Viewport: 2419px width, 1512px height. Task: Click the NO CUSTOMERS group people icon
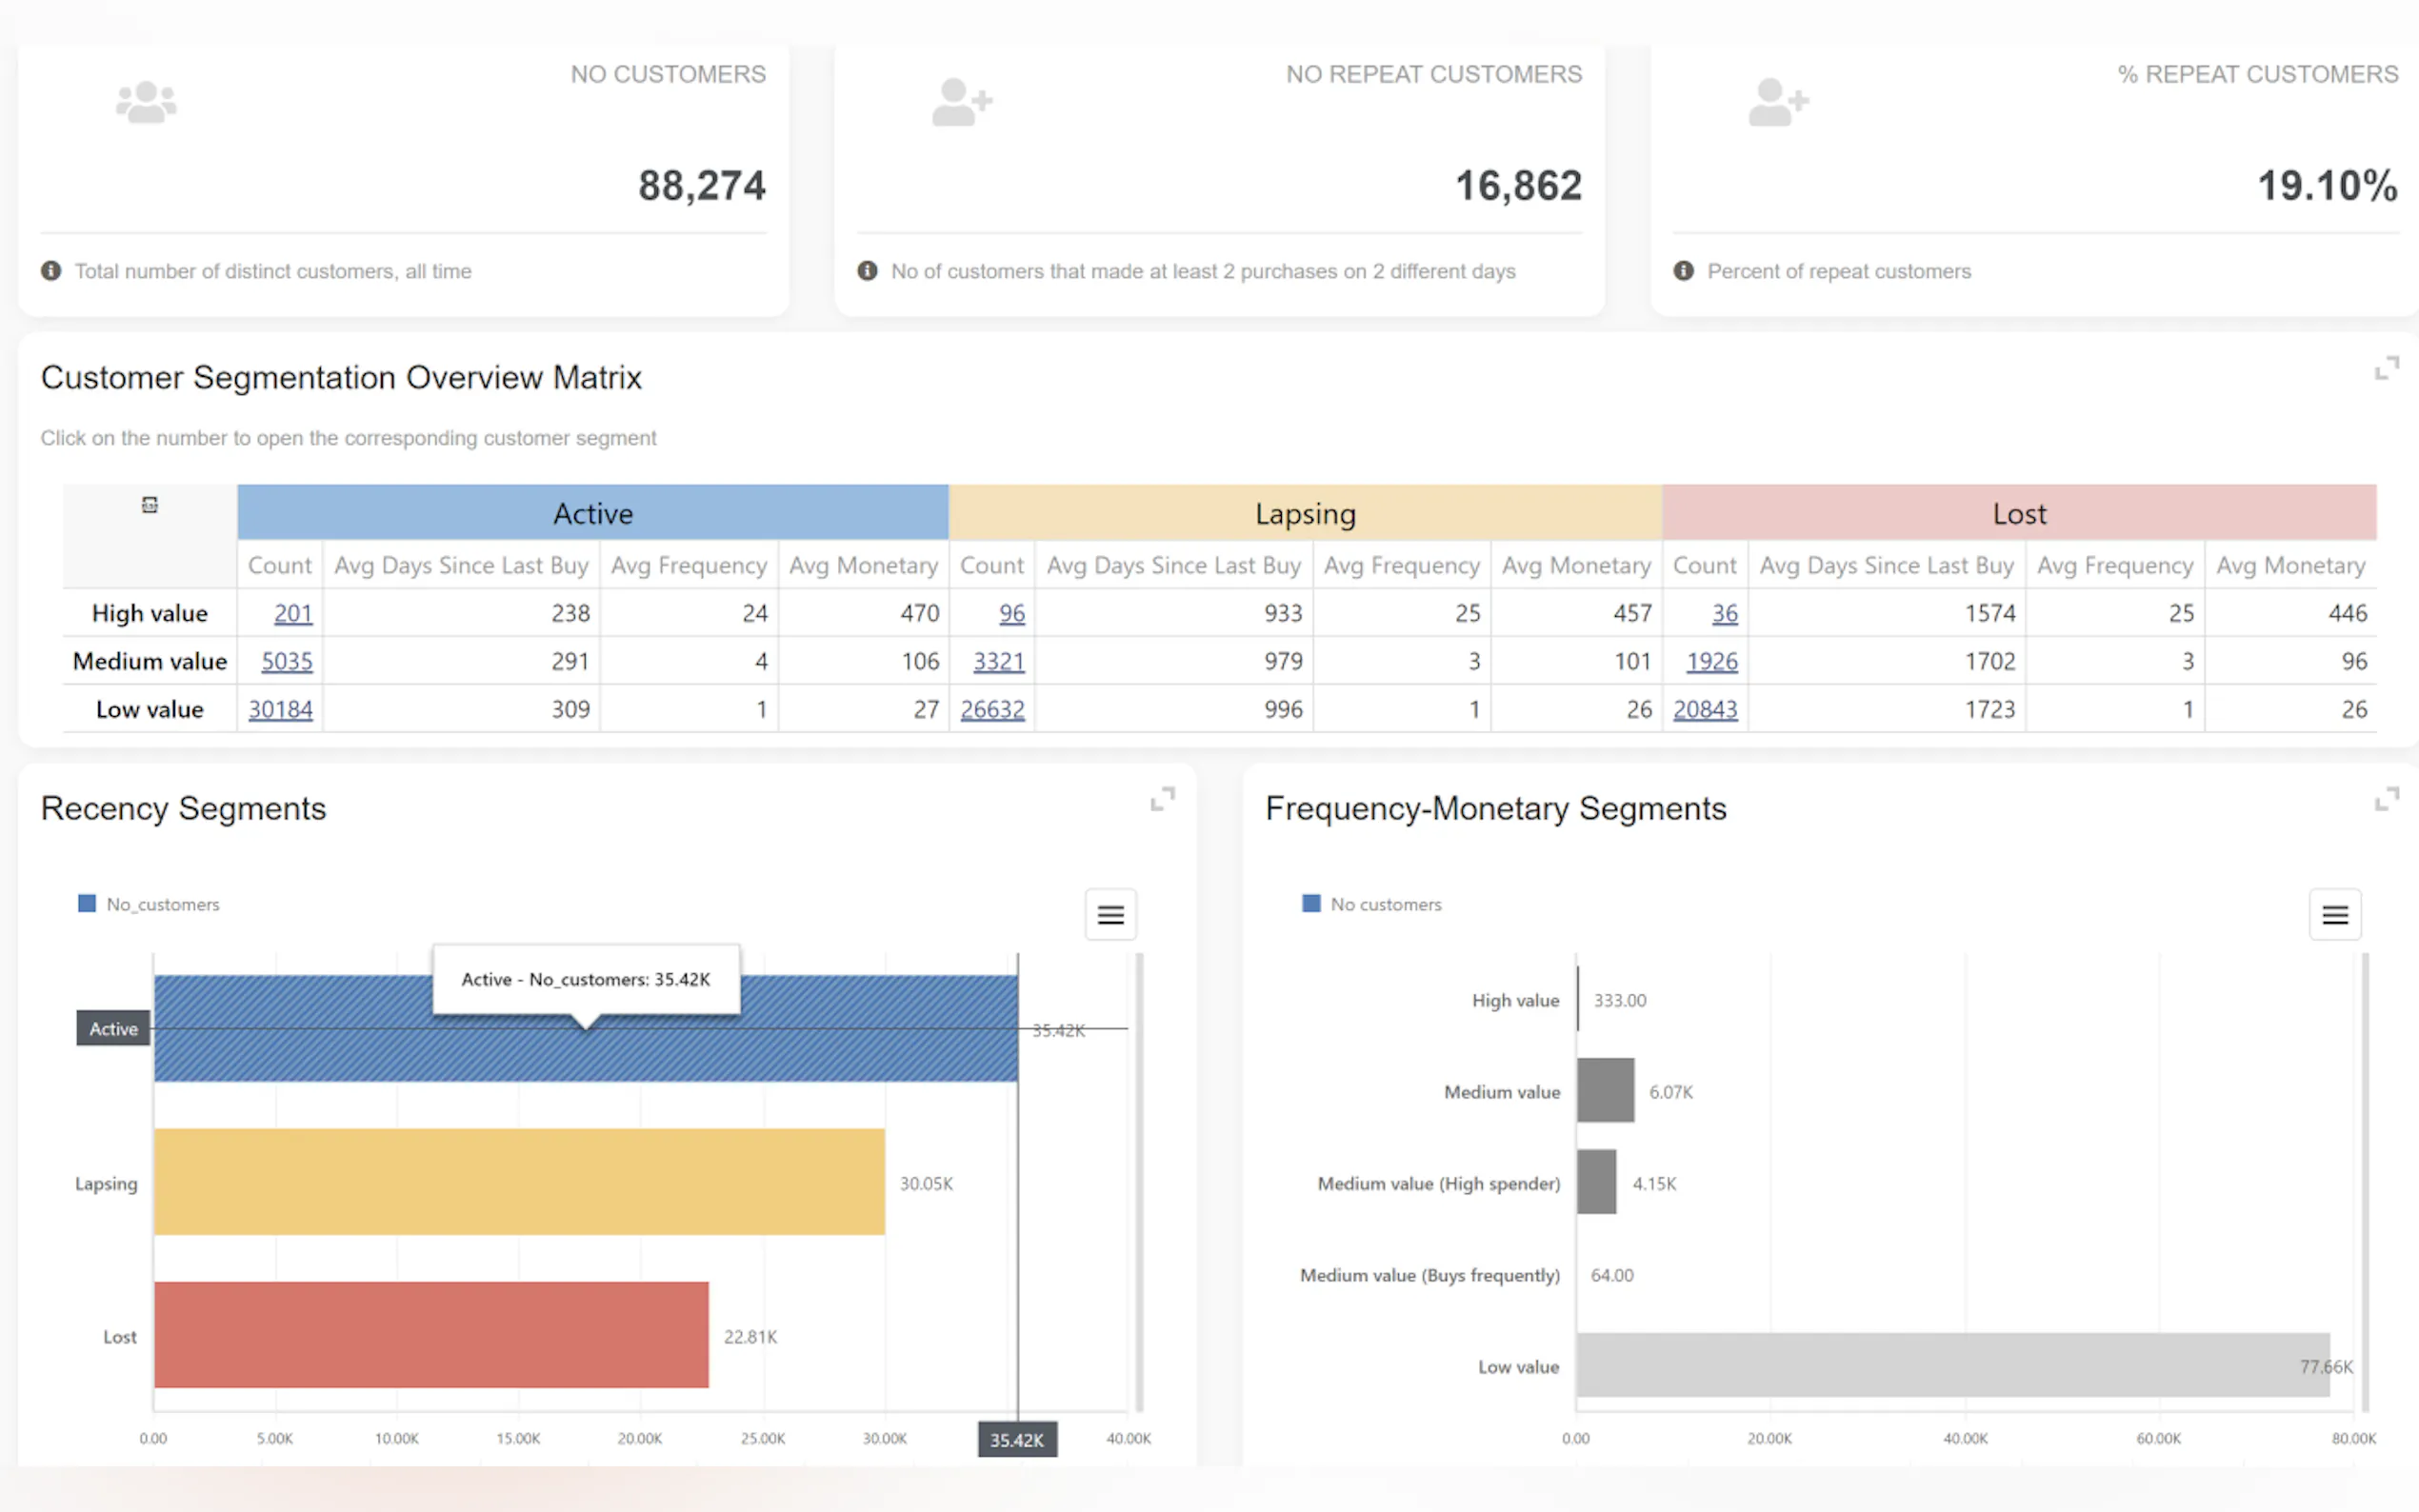[146, 102]
